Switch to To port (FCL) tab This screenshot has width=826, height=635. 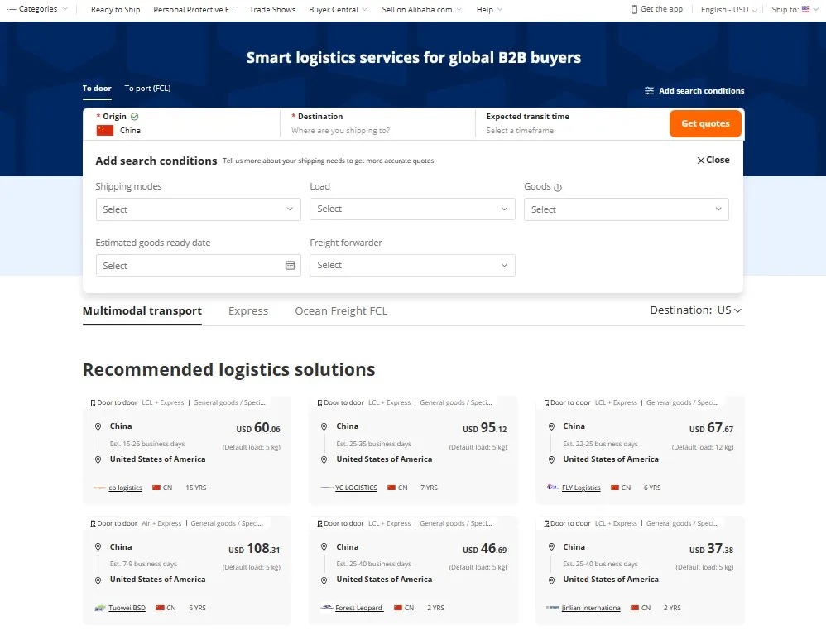[x=147, y=89]
